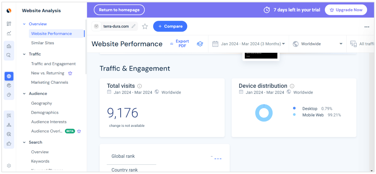This screenshot has height=174, width=376.
Task: Collapse the Audience section in sidebar
Action: (24, 93)
